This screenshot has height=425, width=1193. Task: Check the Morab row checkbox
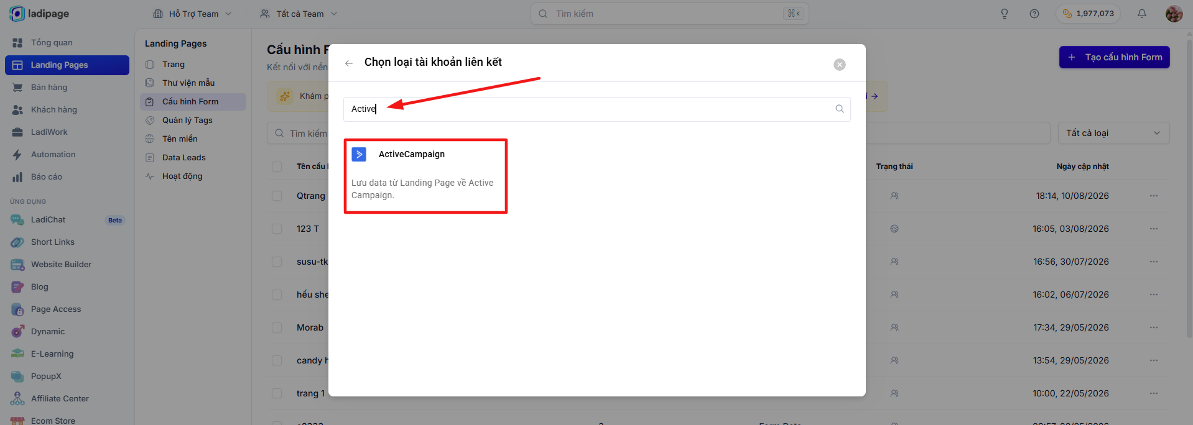[277, 327]
